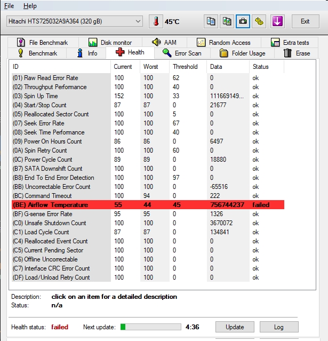Viewport: 328px width, 341px height.
Task: Click the Update button
Action: [235, 327]
